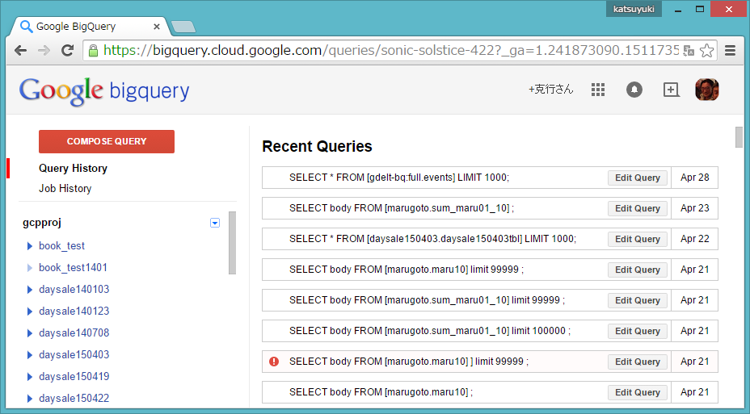
Task: Expand the daysale140103 dataset
Action: click(x=30, y=290)
